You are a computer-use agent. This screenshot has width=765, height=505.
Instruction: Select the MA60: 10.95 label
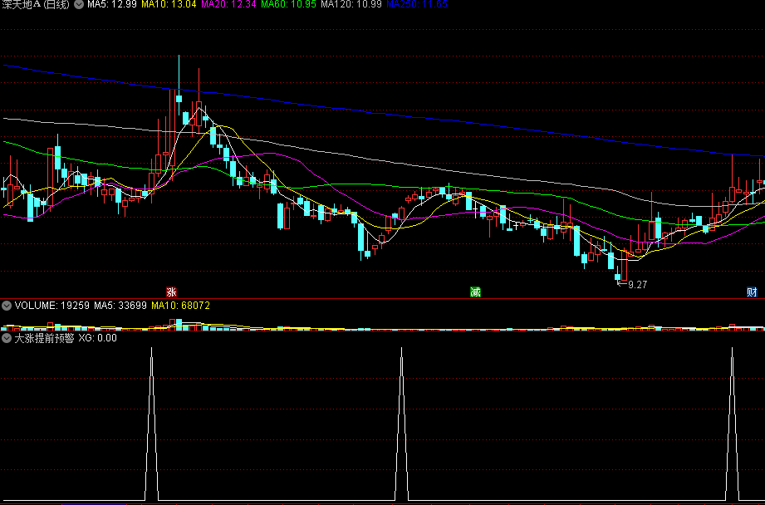[289, 4]
